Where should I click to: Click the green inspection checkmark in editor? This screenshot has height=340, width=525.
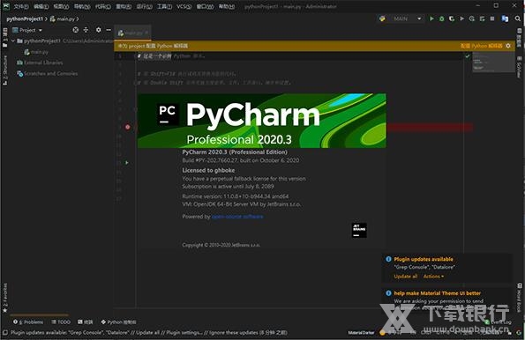tap(468, 56)
